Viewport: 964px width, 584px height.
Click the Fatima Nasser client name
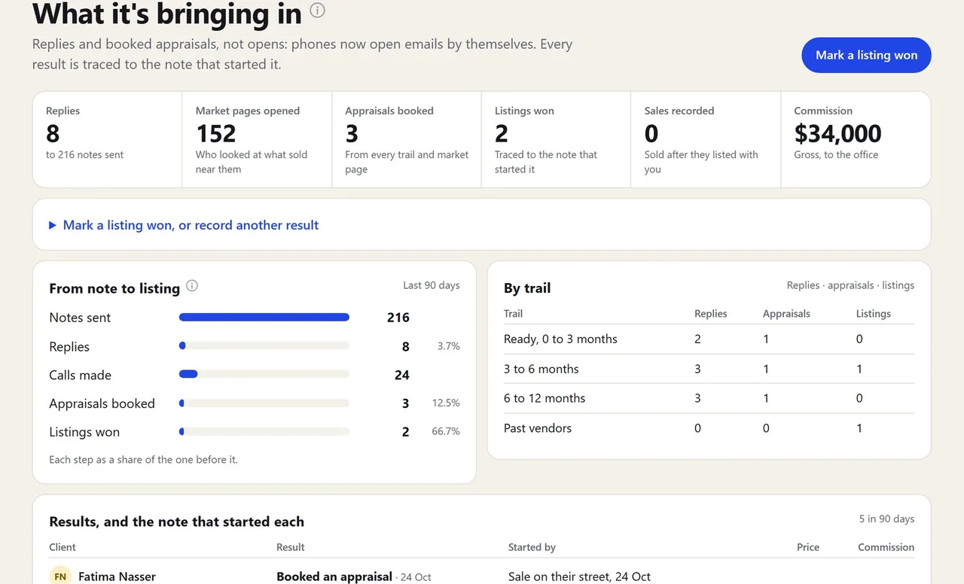[117, 576]
